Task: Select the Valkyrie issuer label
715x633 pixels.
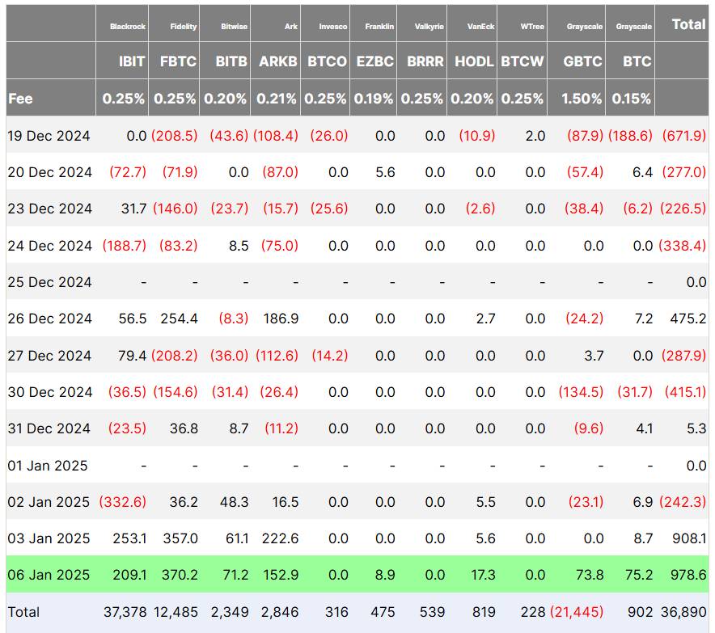Action: [x=429, y=27]
